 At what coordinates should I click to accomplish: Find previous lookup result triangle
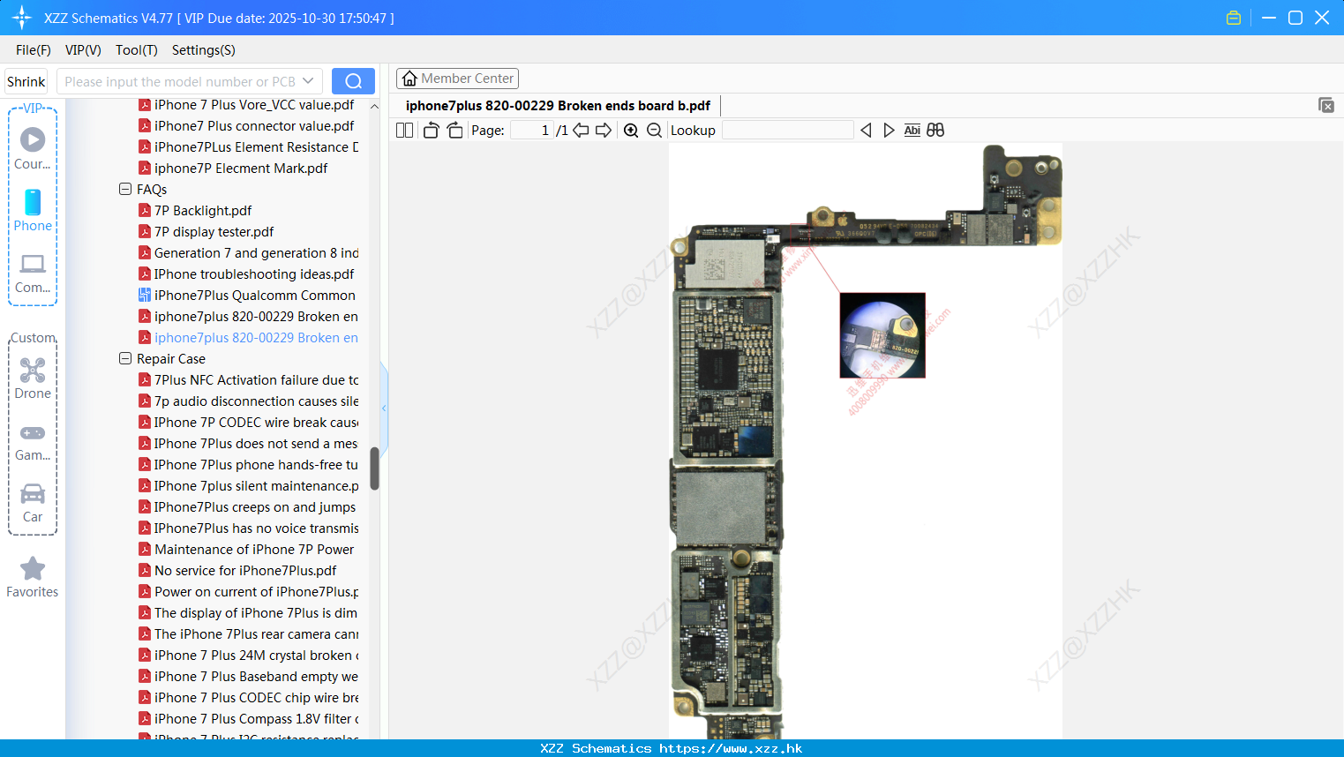(866, 131)
